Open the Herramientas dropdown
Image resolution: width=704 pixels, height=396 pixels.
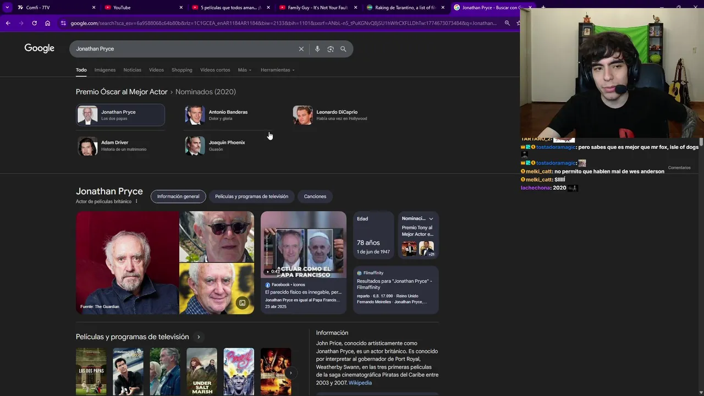coord(277,70)
